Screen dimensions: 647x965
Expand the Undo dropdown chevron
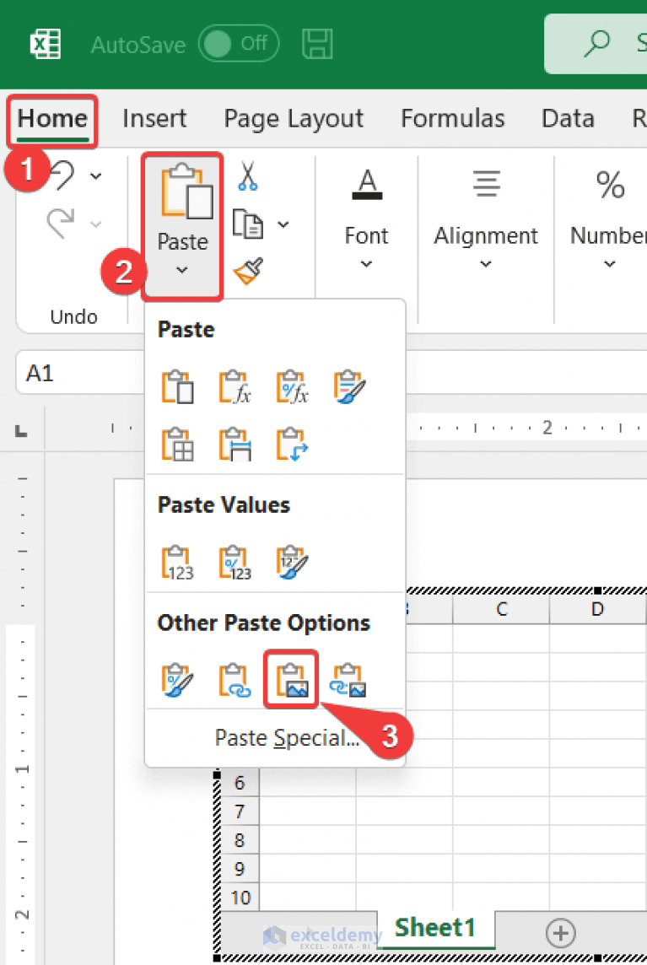pyautogui.click(x=95, y=175)
